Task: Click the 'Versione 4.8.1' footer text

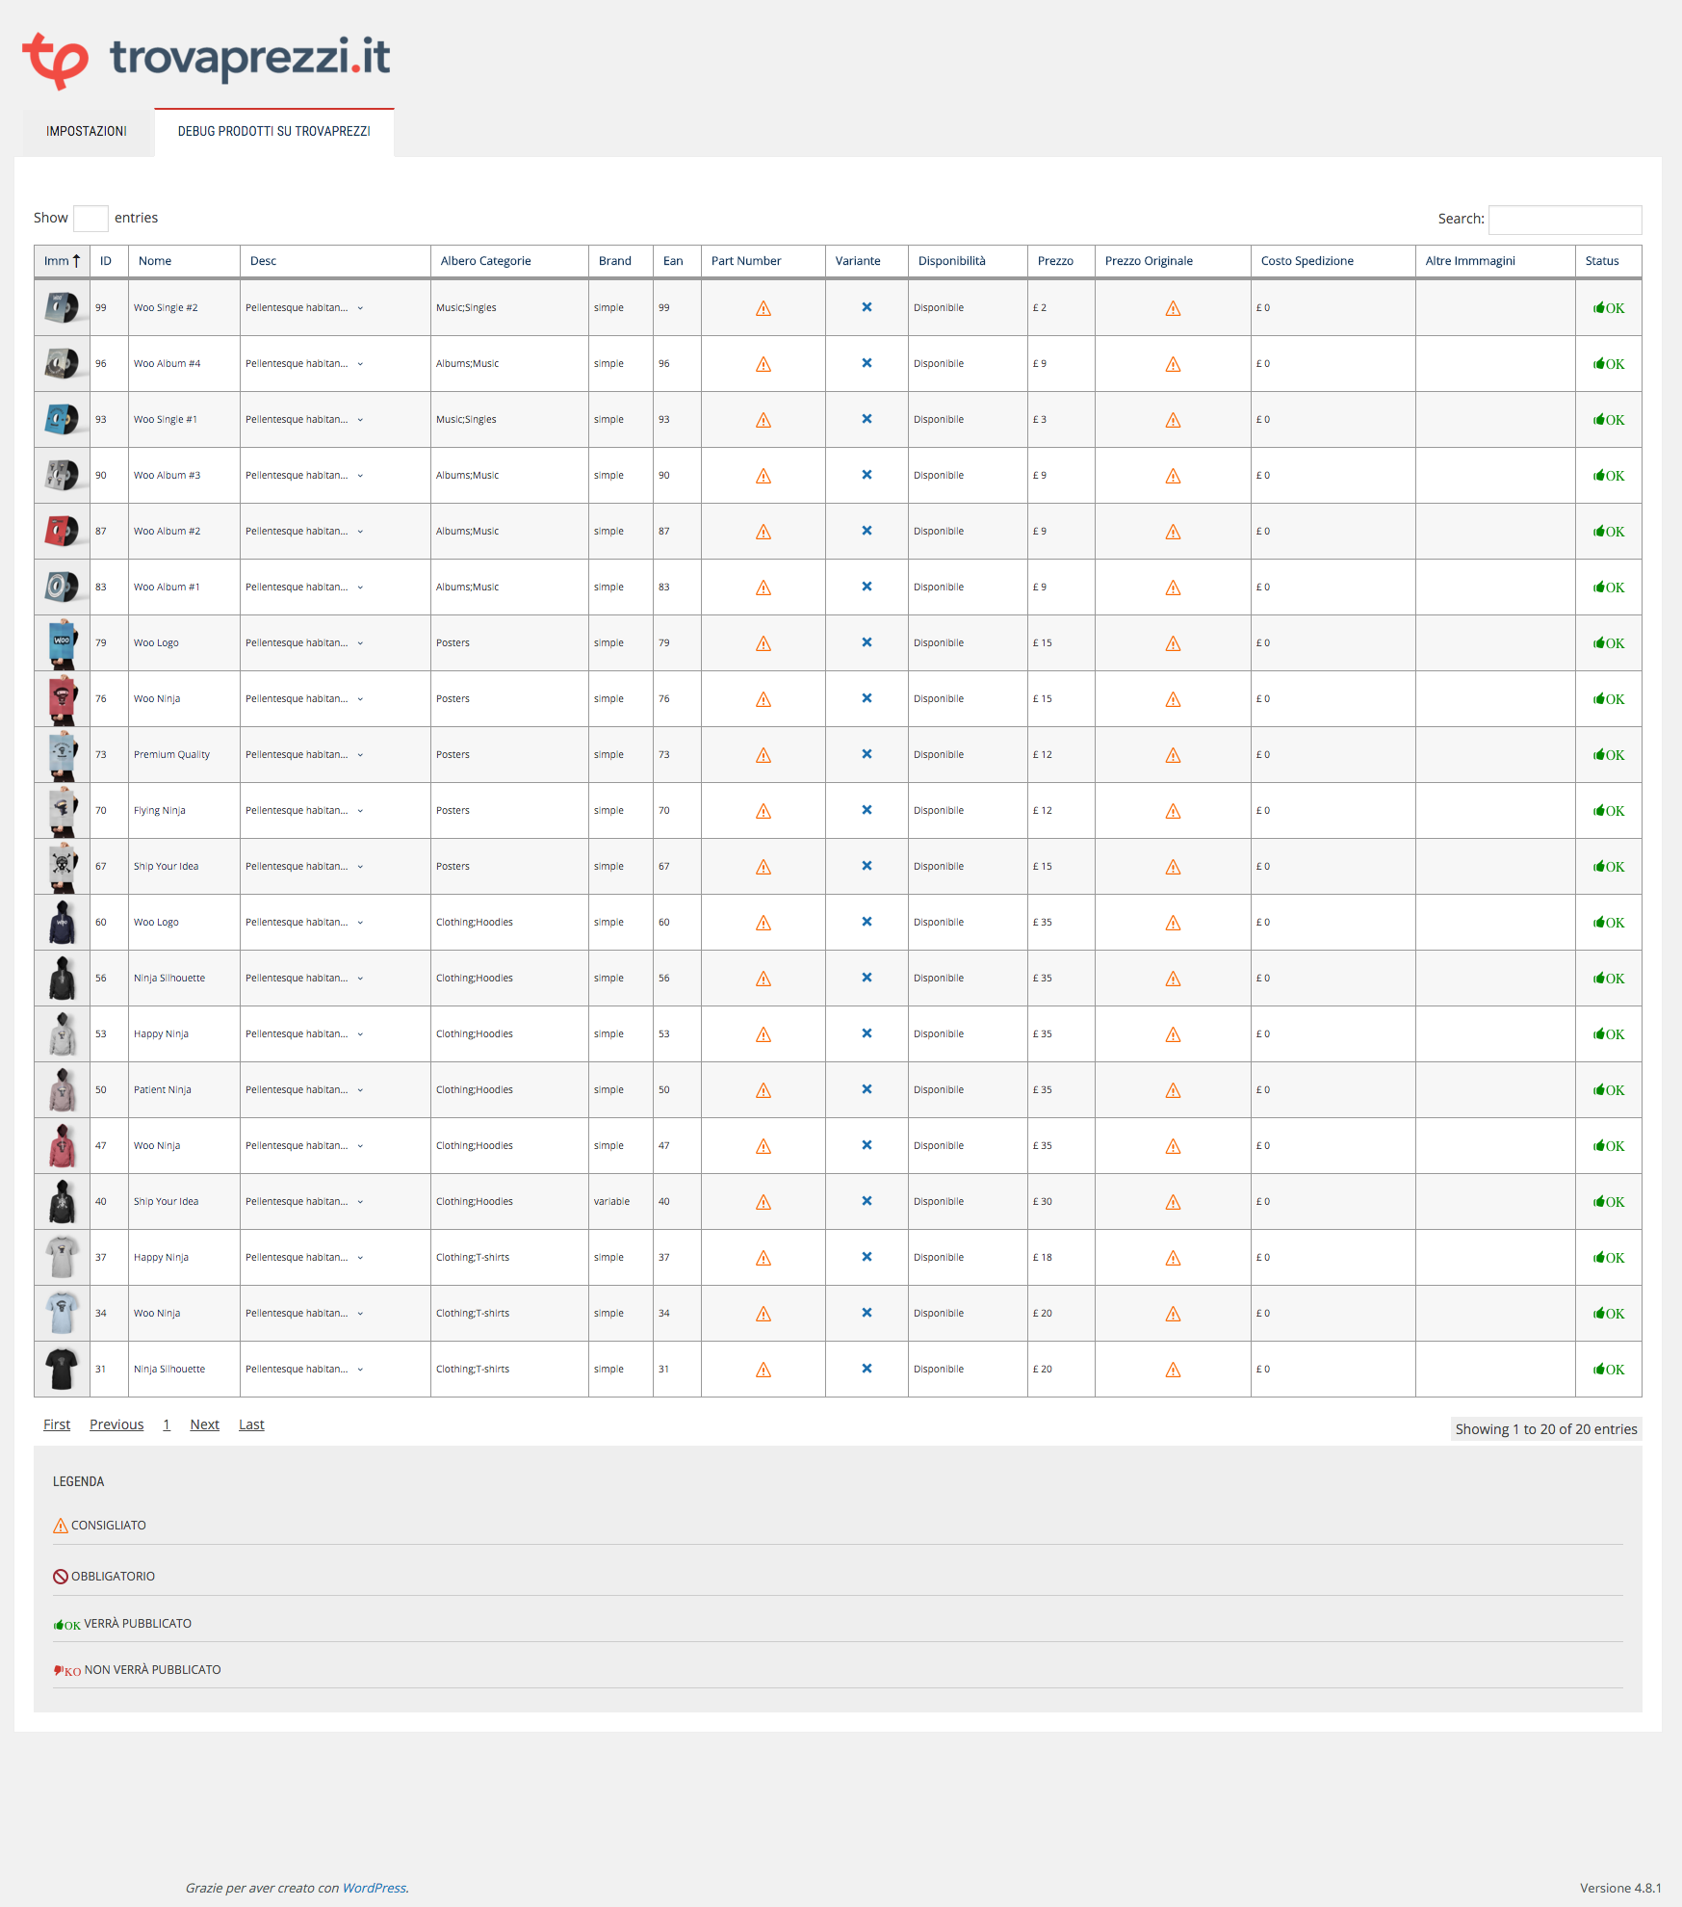Action: (1620, 1888)
